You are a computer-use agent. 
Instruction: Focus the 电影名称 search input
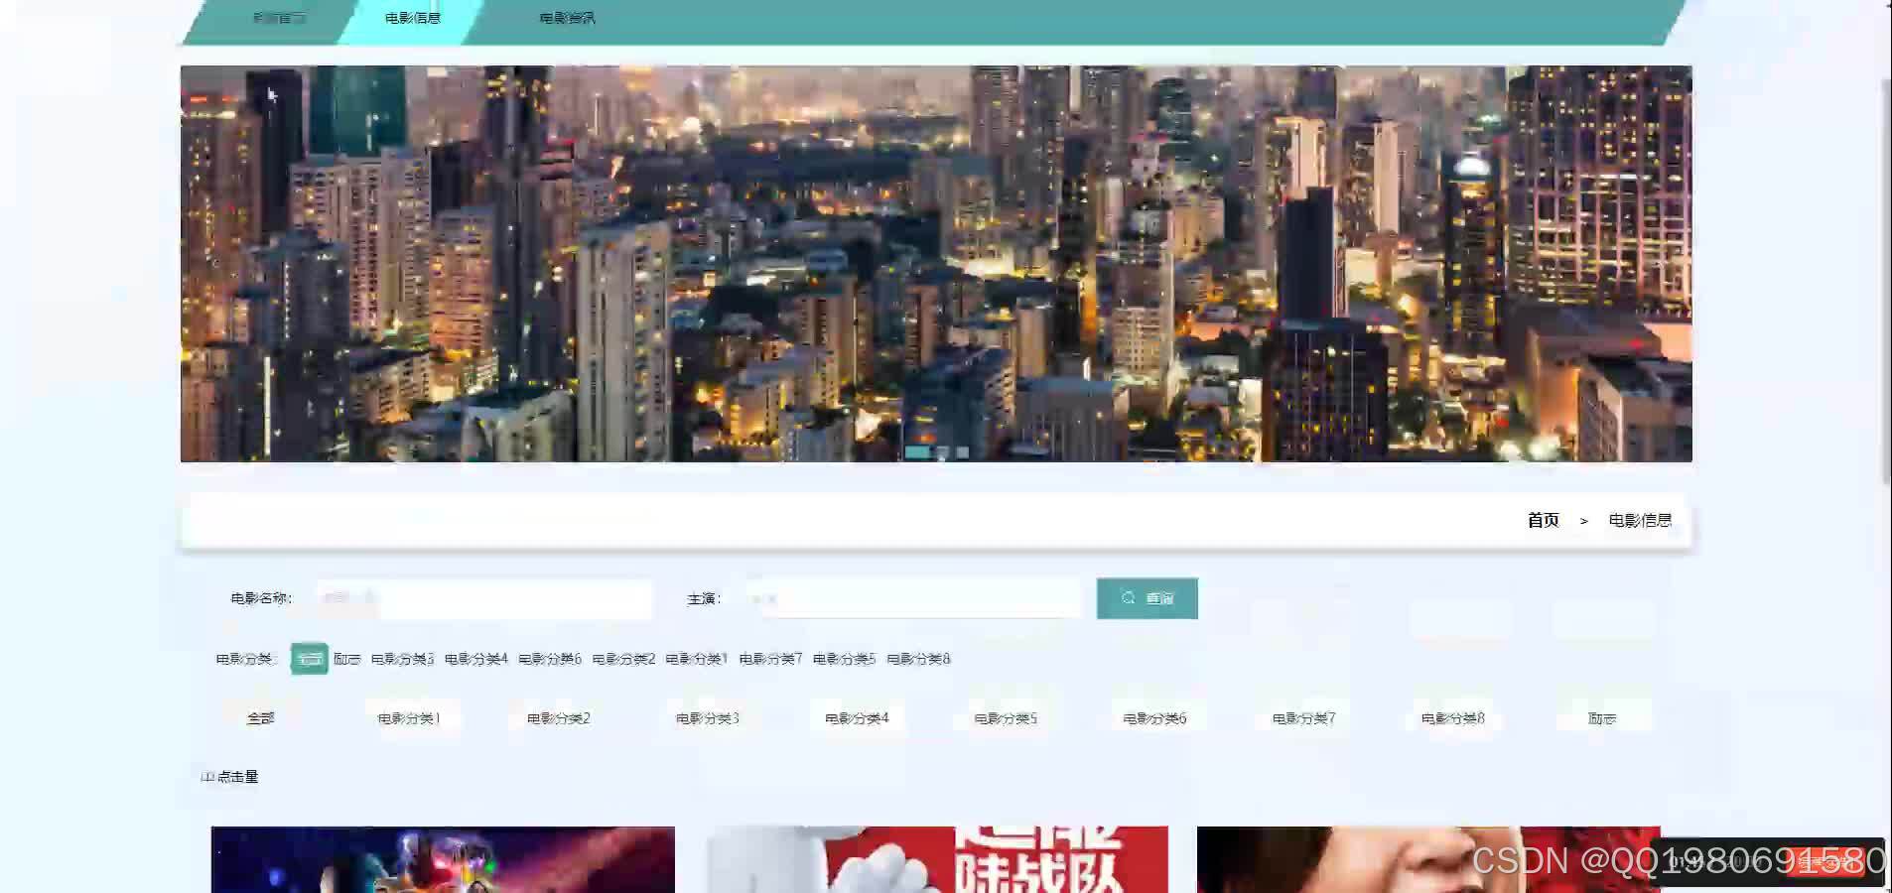click(x=484, y=598)
